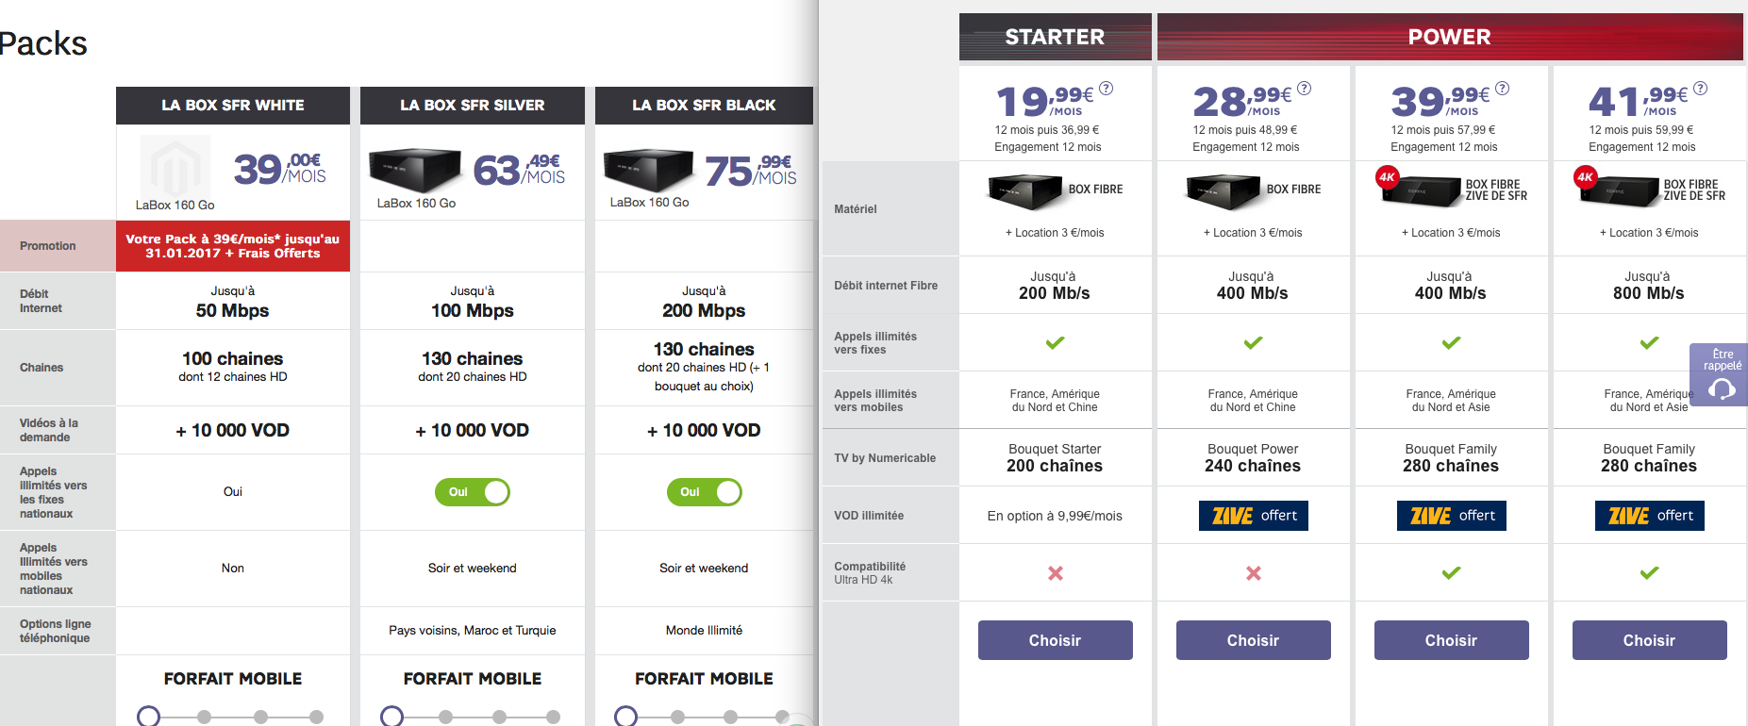Click the 'Être rappelé' callback headset icon

[1722, 388]
